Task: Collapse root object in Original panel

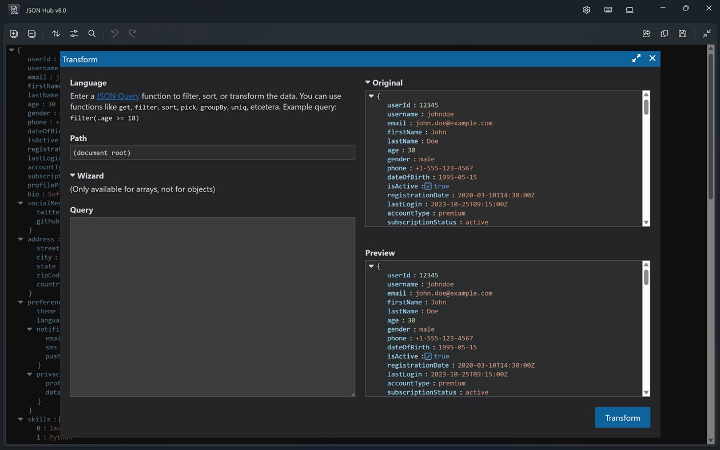Action: [371, 96]
